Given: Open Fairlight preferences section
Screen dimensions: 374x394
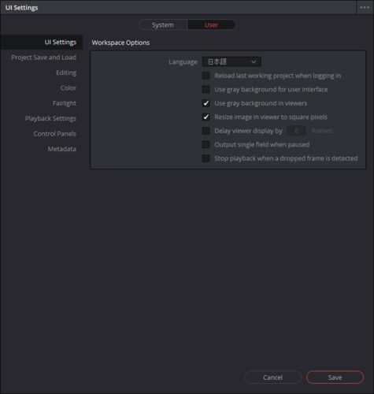Looking at the screenshot, I should coord(65,103).
